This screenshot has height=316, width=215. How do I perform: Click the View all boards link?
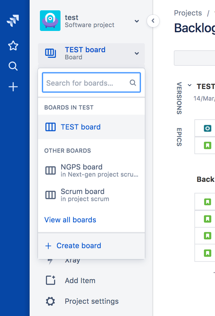70,220
